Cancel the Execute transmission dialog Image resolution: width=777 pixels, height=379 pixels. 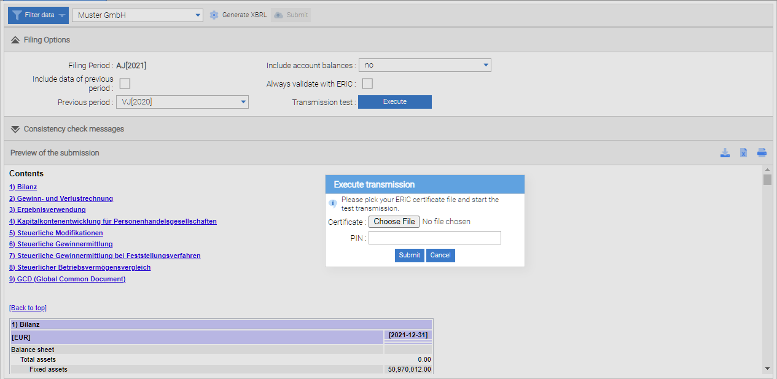coord(440,255)
